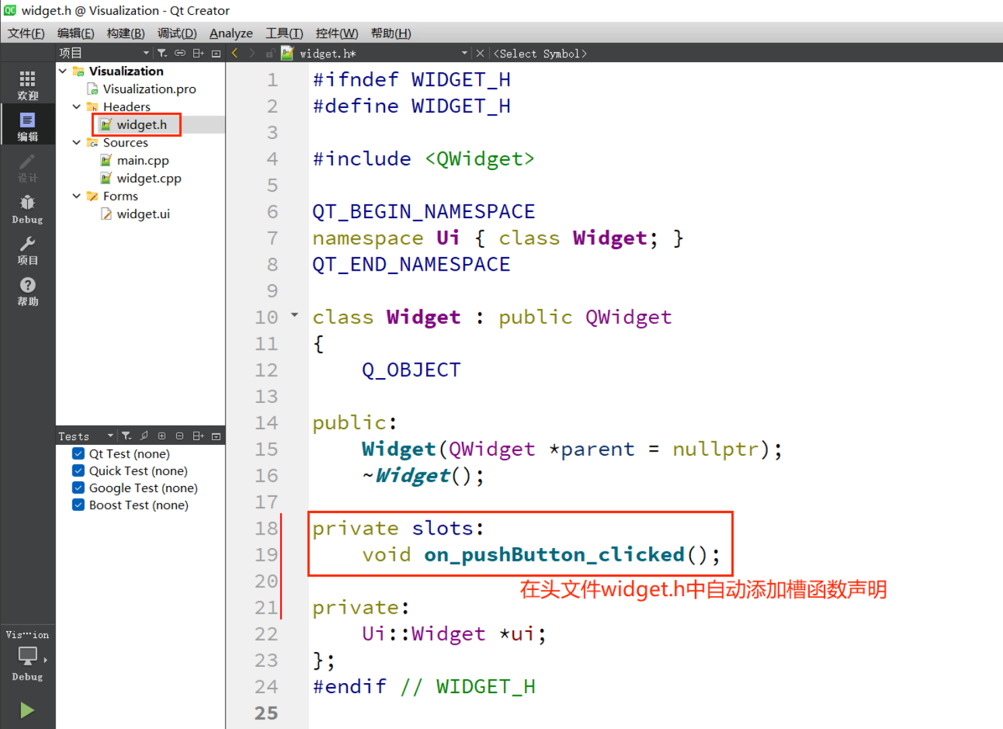The image size is (1003, 729).
Task: Select Visualization.pro in the project tree
Action: [x=149, y=89]
